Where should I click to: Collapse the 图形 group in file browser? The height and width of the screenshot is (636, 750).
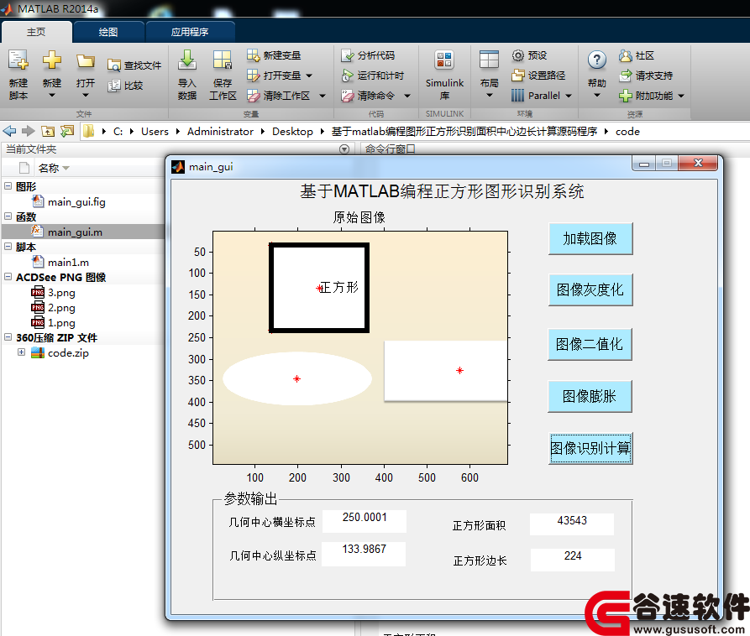point(8,186)
